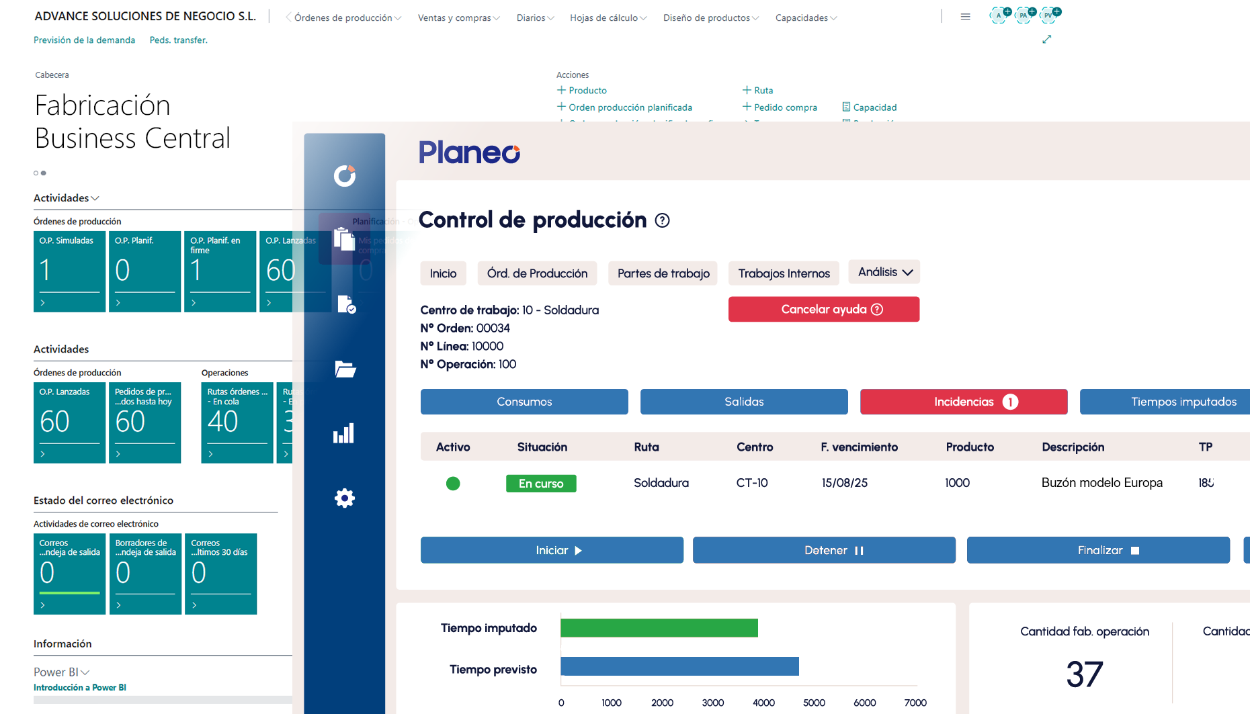Click the + Ruta action
Screen dimensions: 1250x714
pos(758,90)
